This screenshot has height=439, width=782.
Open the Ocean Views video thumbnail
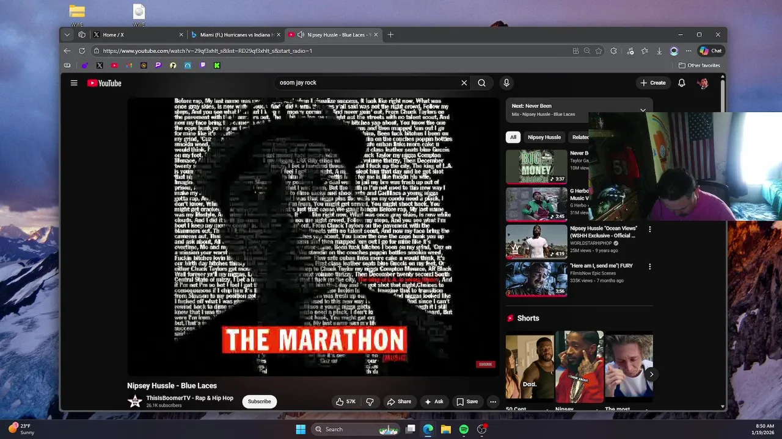(536, 242)
